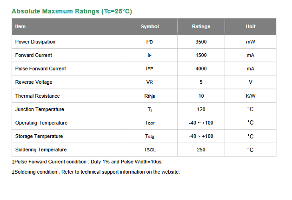Select the Symbol column header
The height and width of the screenshot is (200, 292).
coord(150,26)
